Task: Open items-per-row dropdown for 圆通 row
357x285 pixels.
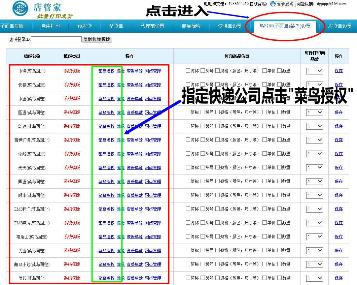Action: click(x=314, y=113)
